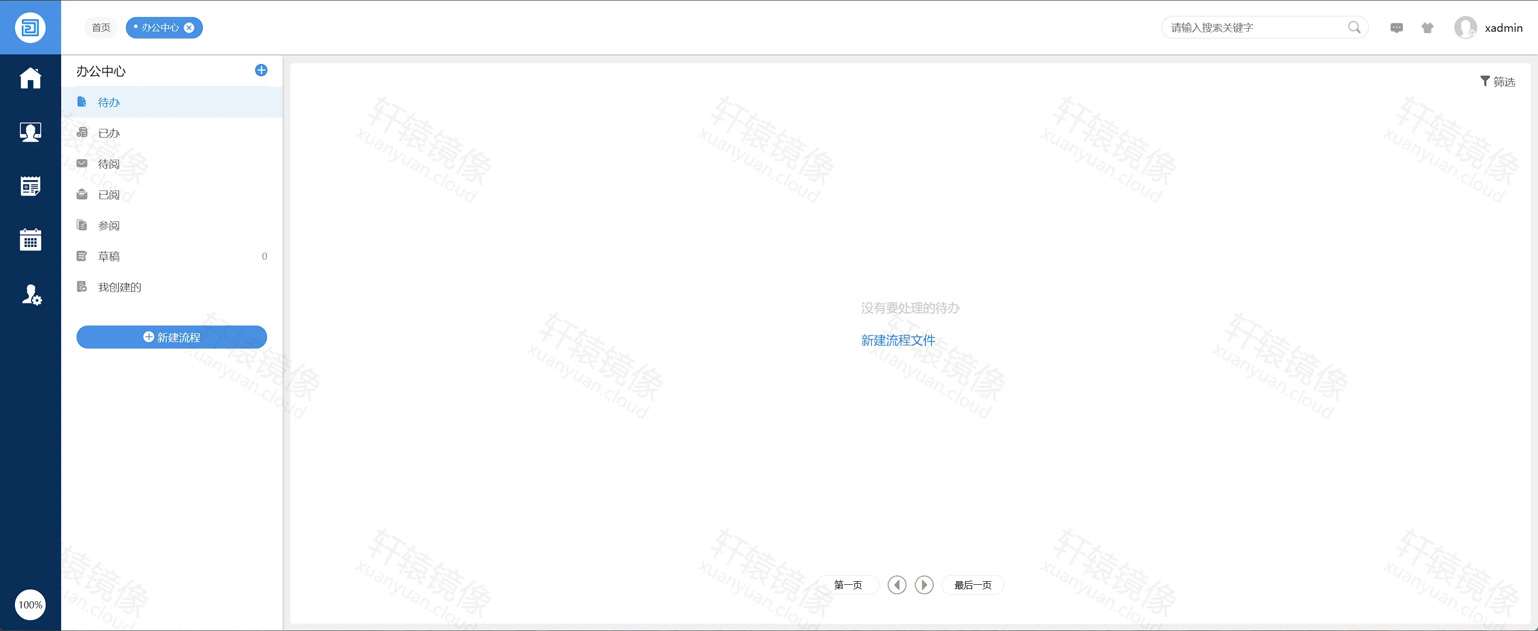1538x631 pixels.
Task: Click the 已阅 open-mail icon
Action: coord(82,195)
